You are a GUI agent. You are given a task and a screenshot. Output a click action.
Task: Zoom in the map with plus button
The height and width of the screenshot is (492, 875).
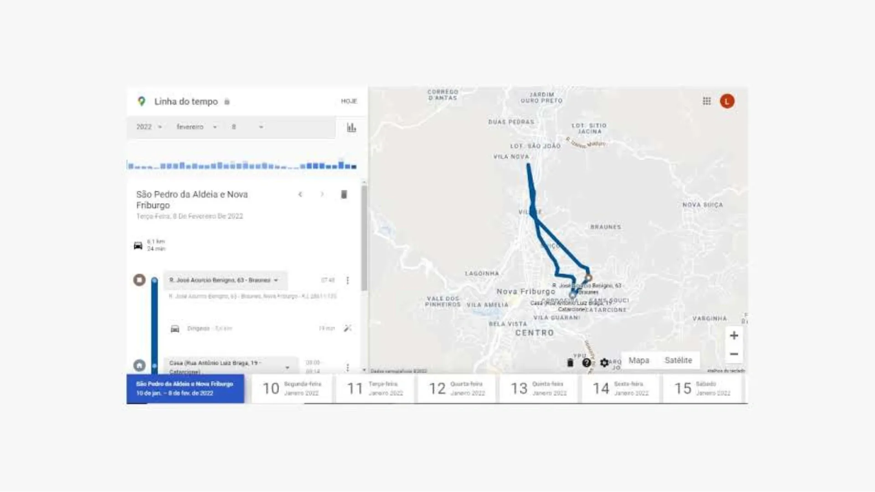point(734,336)
